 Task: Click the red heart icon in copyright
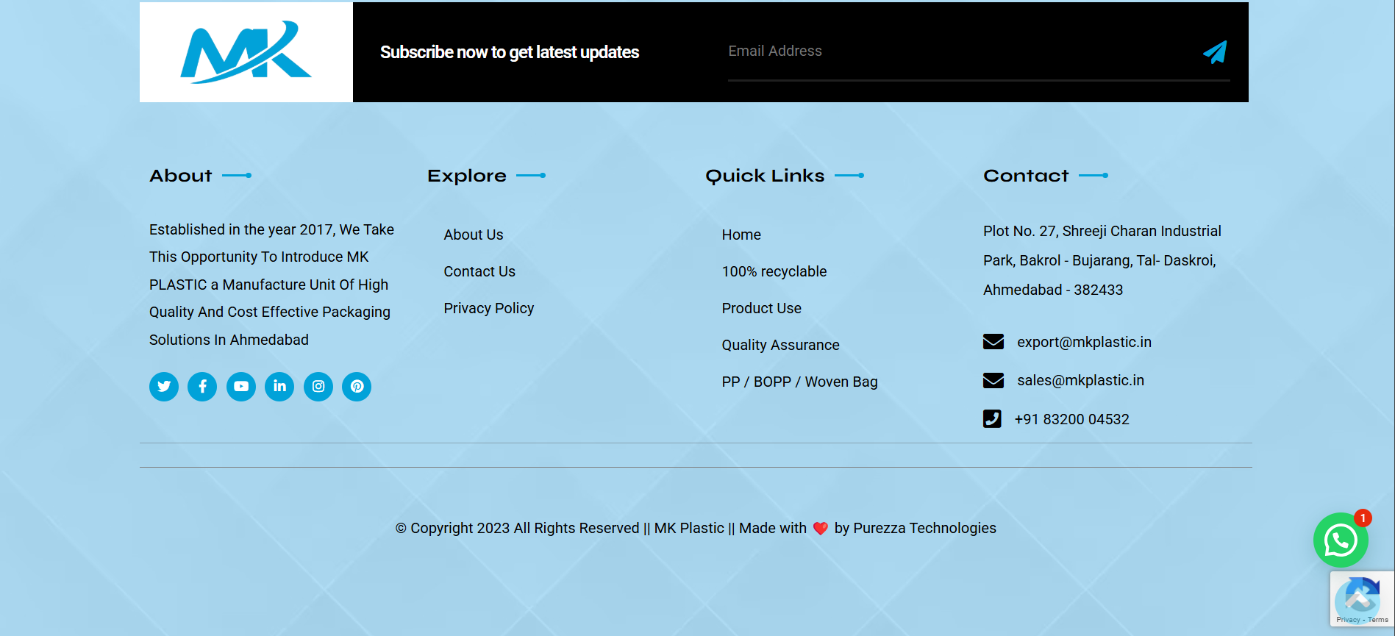[821, 529]
